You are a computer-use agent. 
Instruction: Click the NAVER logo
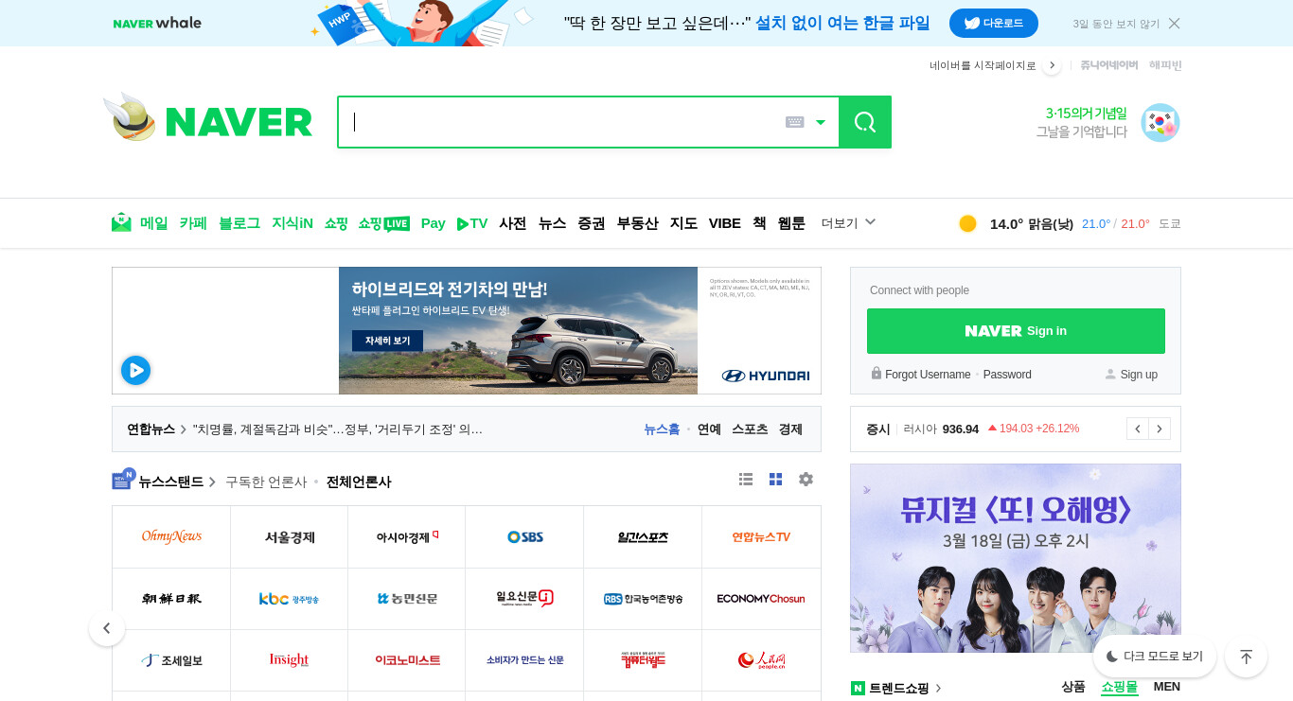239,122
